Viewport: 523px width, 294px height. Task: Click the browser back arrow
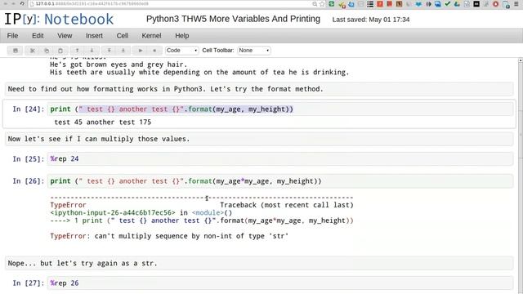point(6,3)
